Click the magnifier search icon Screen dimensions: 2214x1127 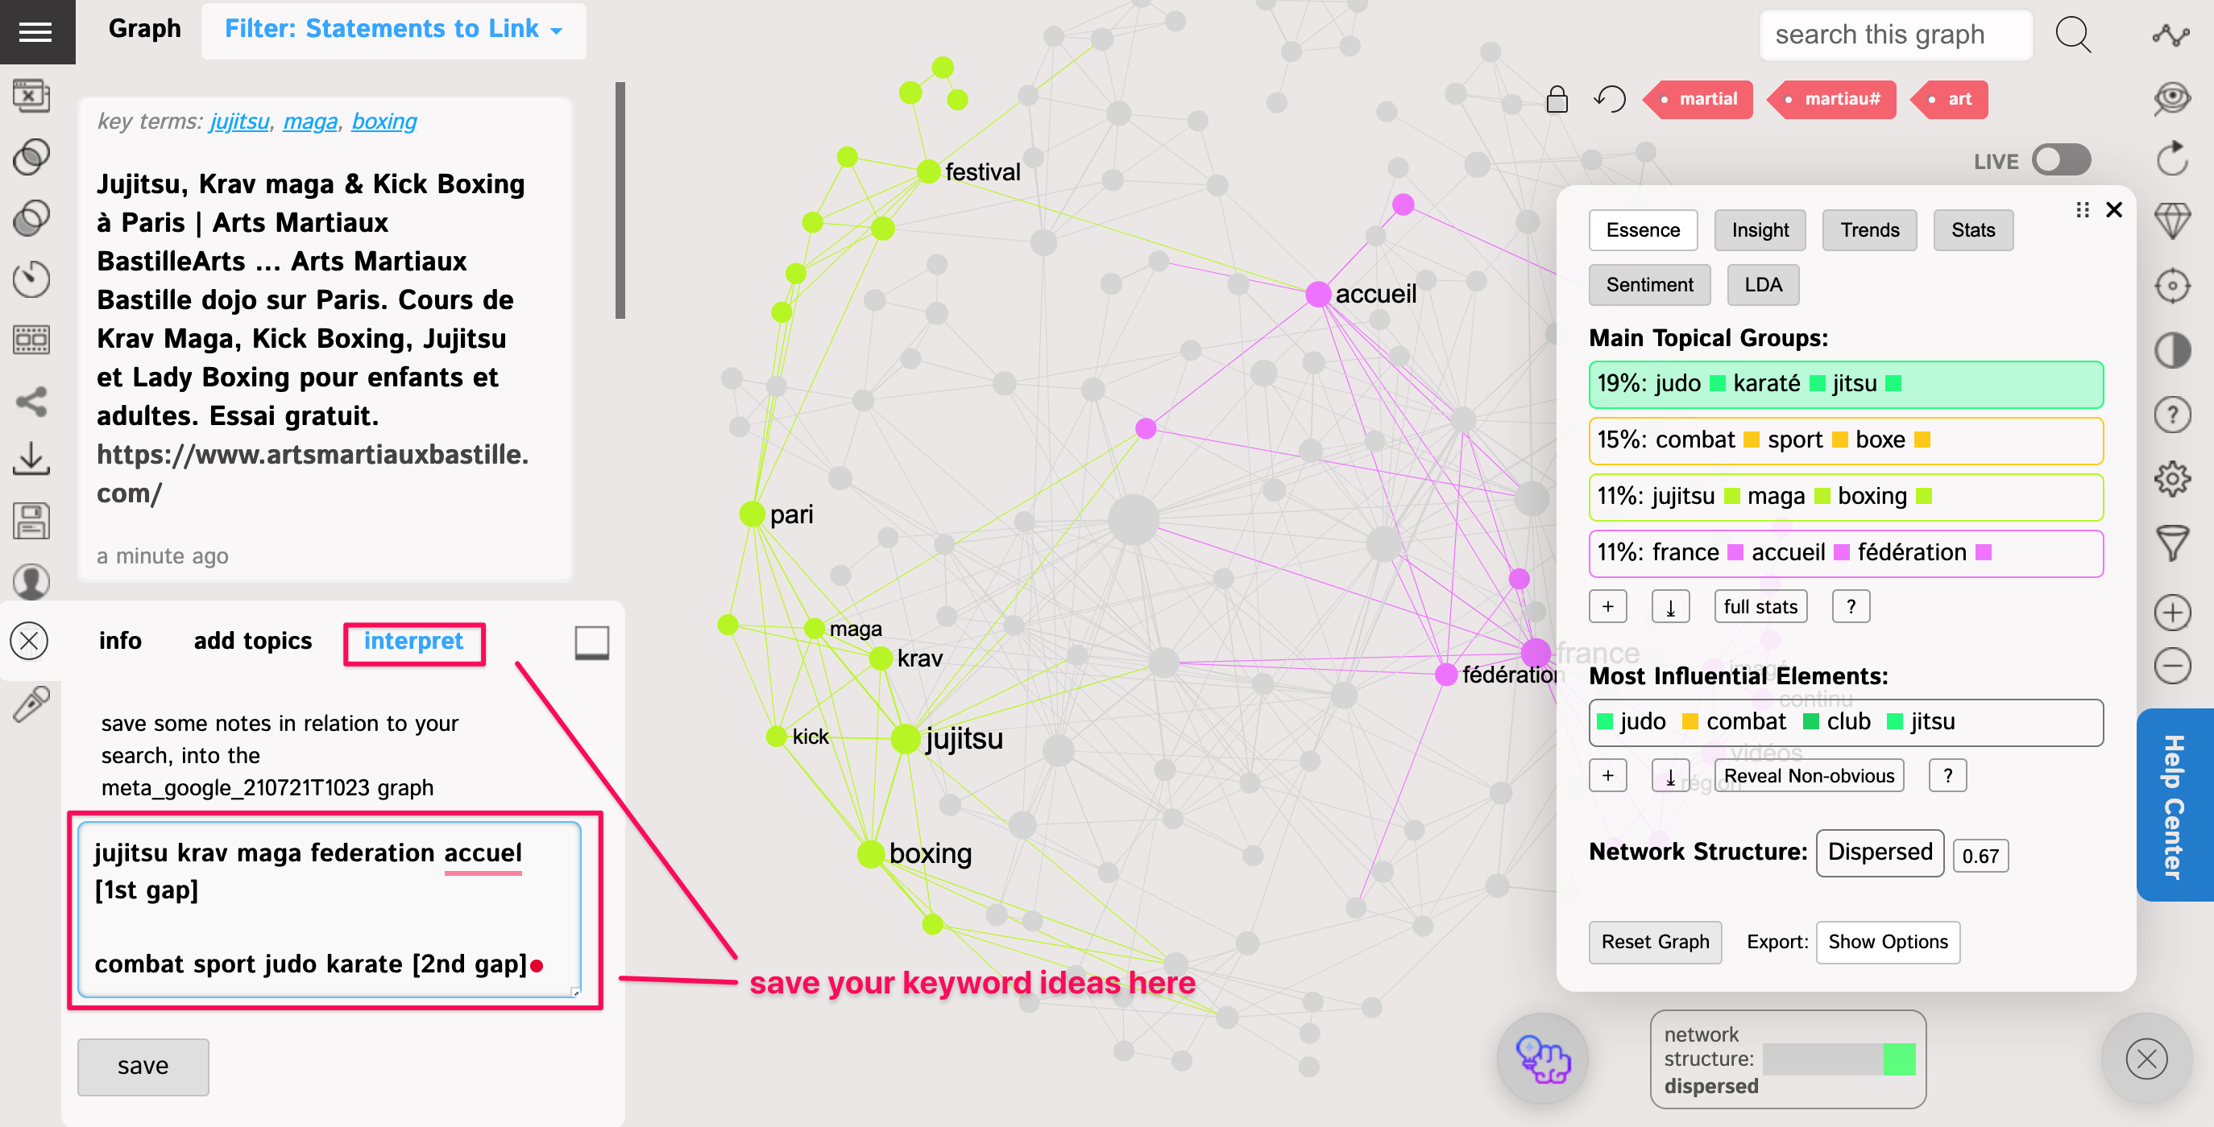pos(2072,35)
